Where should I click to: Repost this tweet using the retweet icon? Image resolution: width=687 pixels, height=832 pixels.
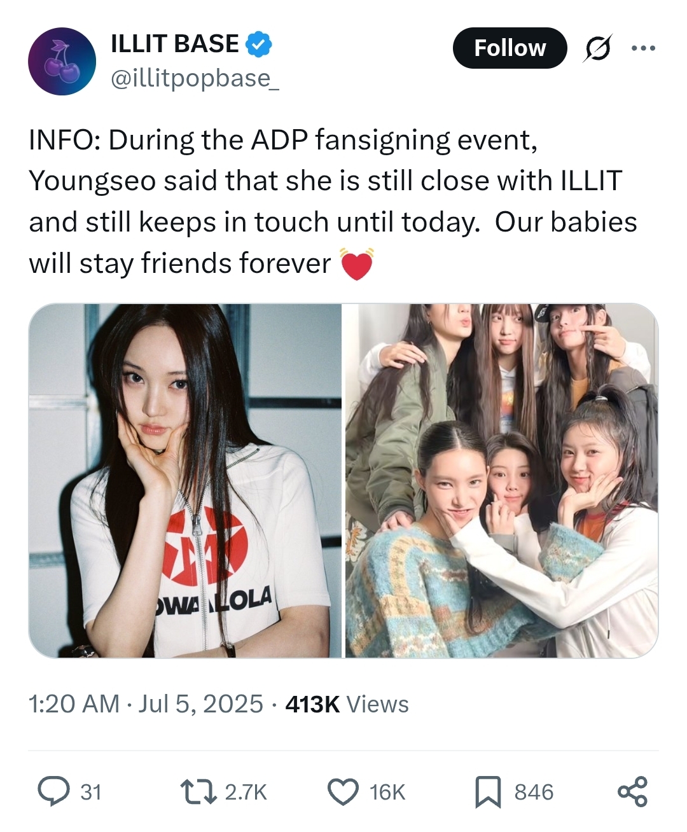click(x=199, y=792)
